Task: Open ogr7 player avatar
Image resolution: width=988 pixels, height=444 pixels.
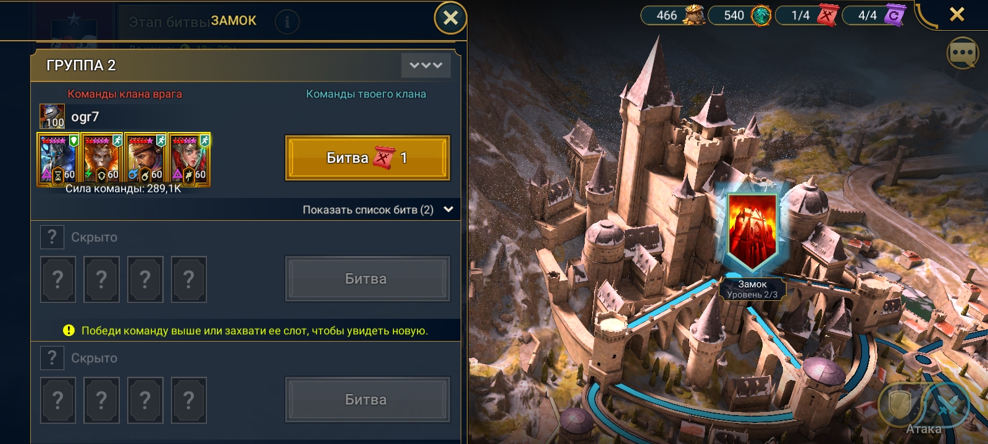Action: point(52,116)
